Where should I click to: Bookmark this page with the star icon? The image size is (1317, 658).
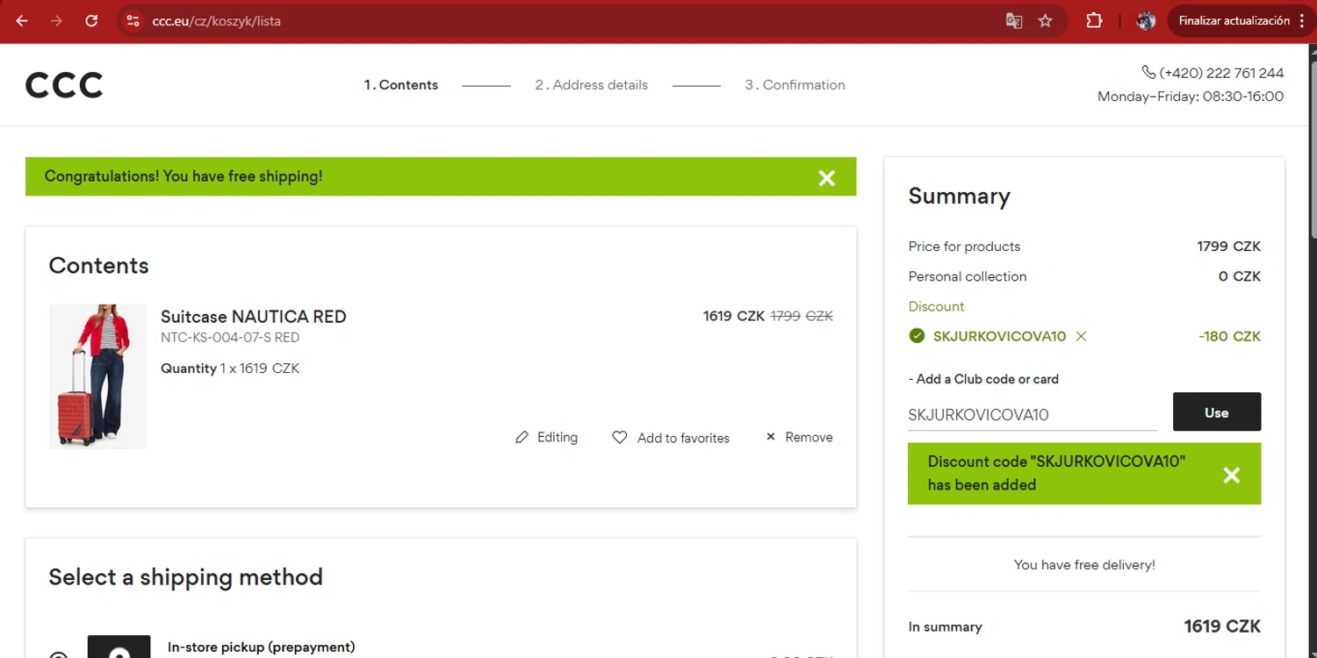pos(1045,21)
